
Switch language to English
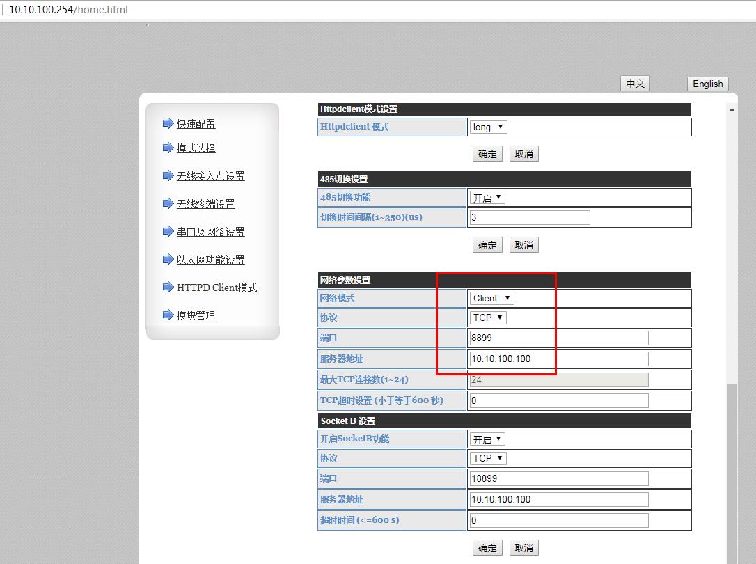tap(707, 84)
